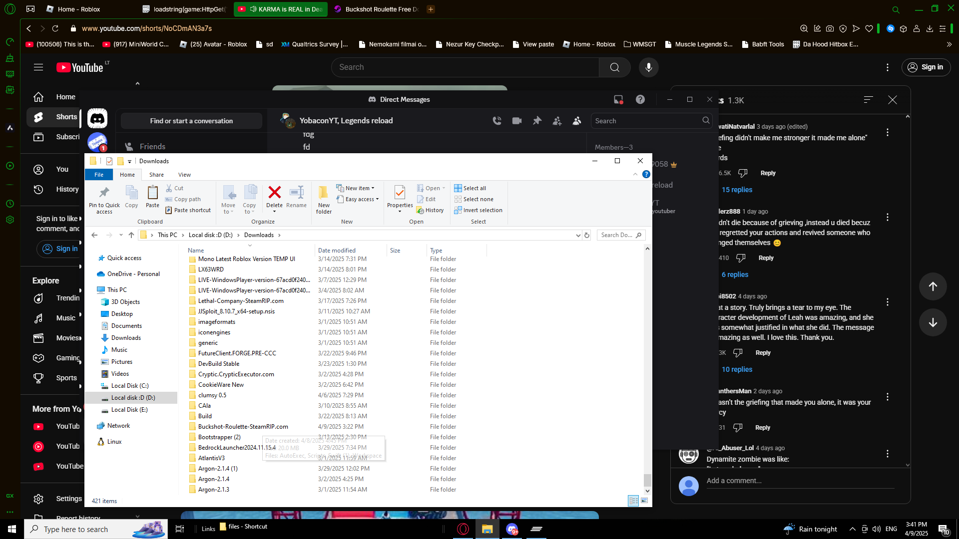Open the File tab in Explorer
Viewport: 959px width, 539px height.
click(x=99, y=175)
